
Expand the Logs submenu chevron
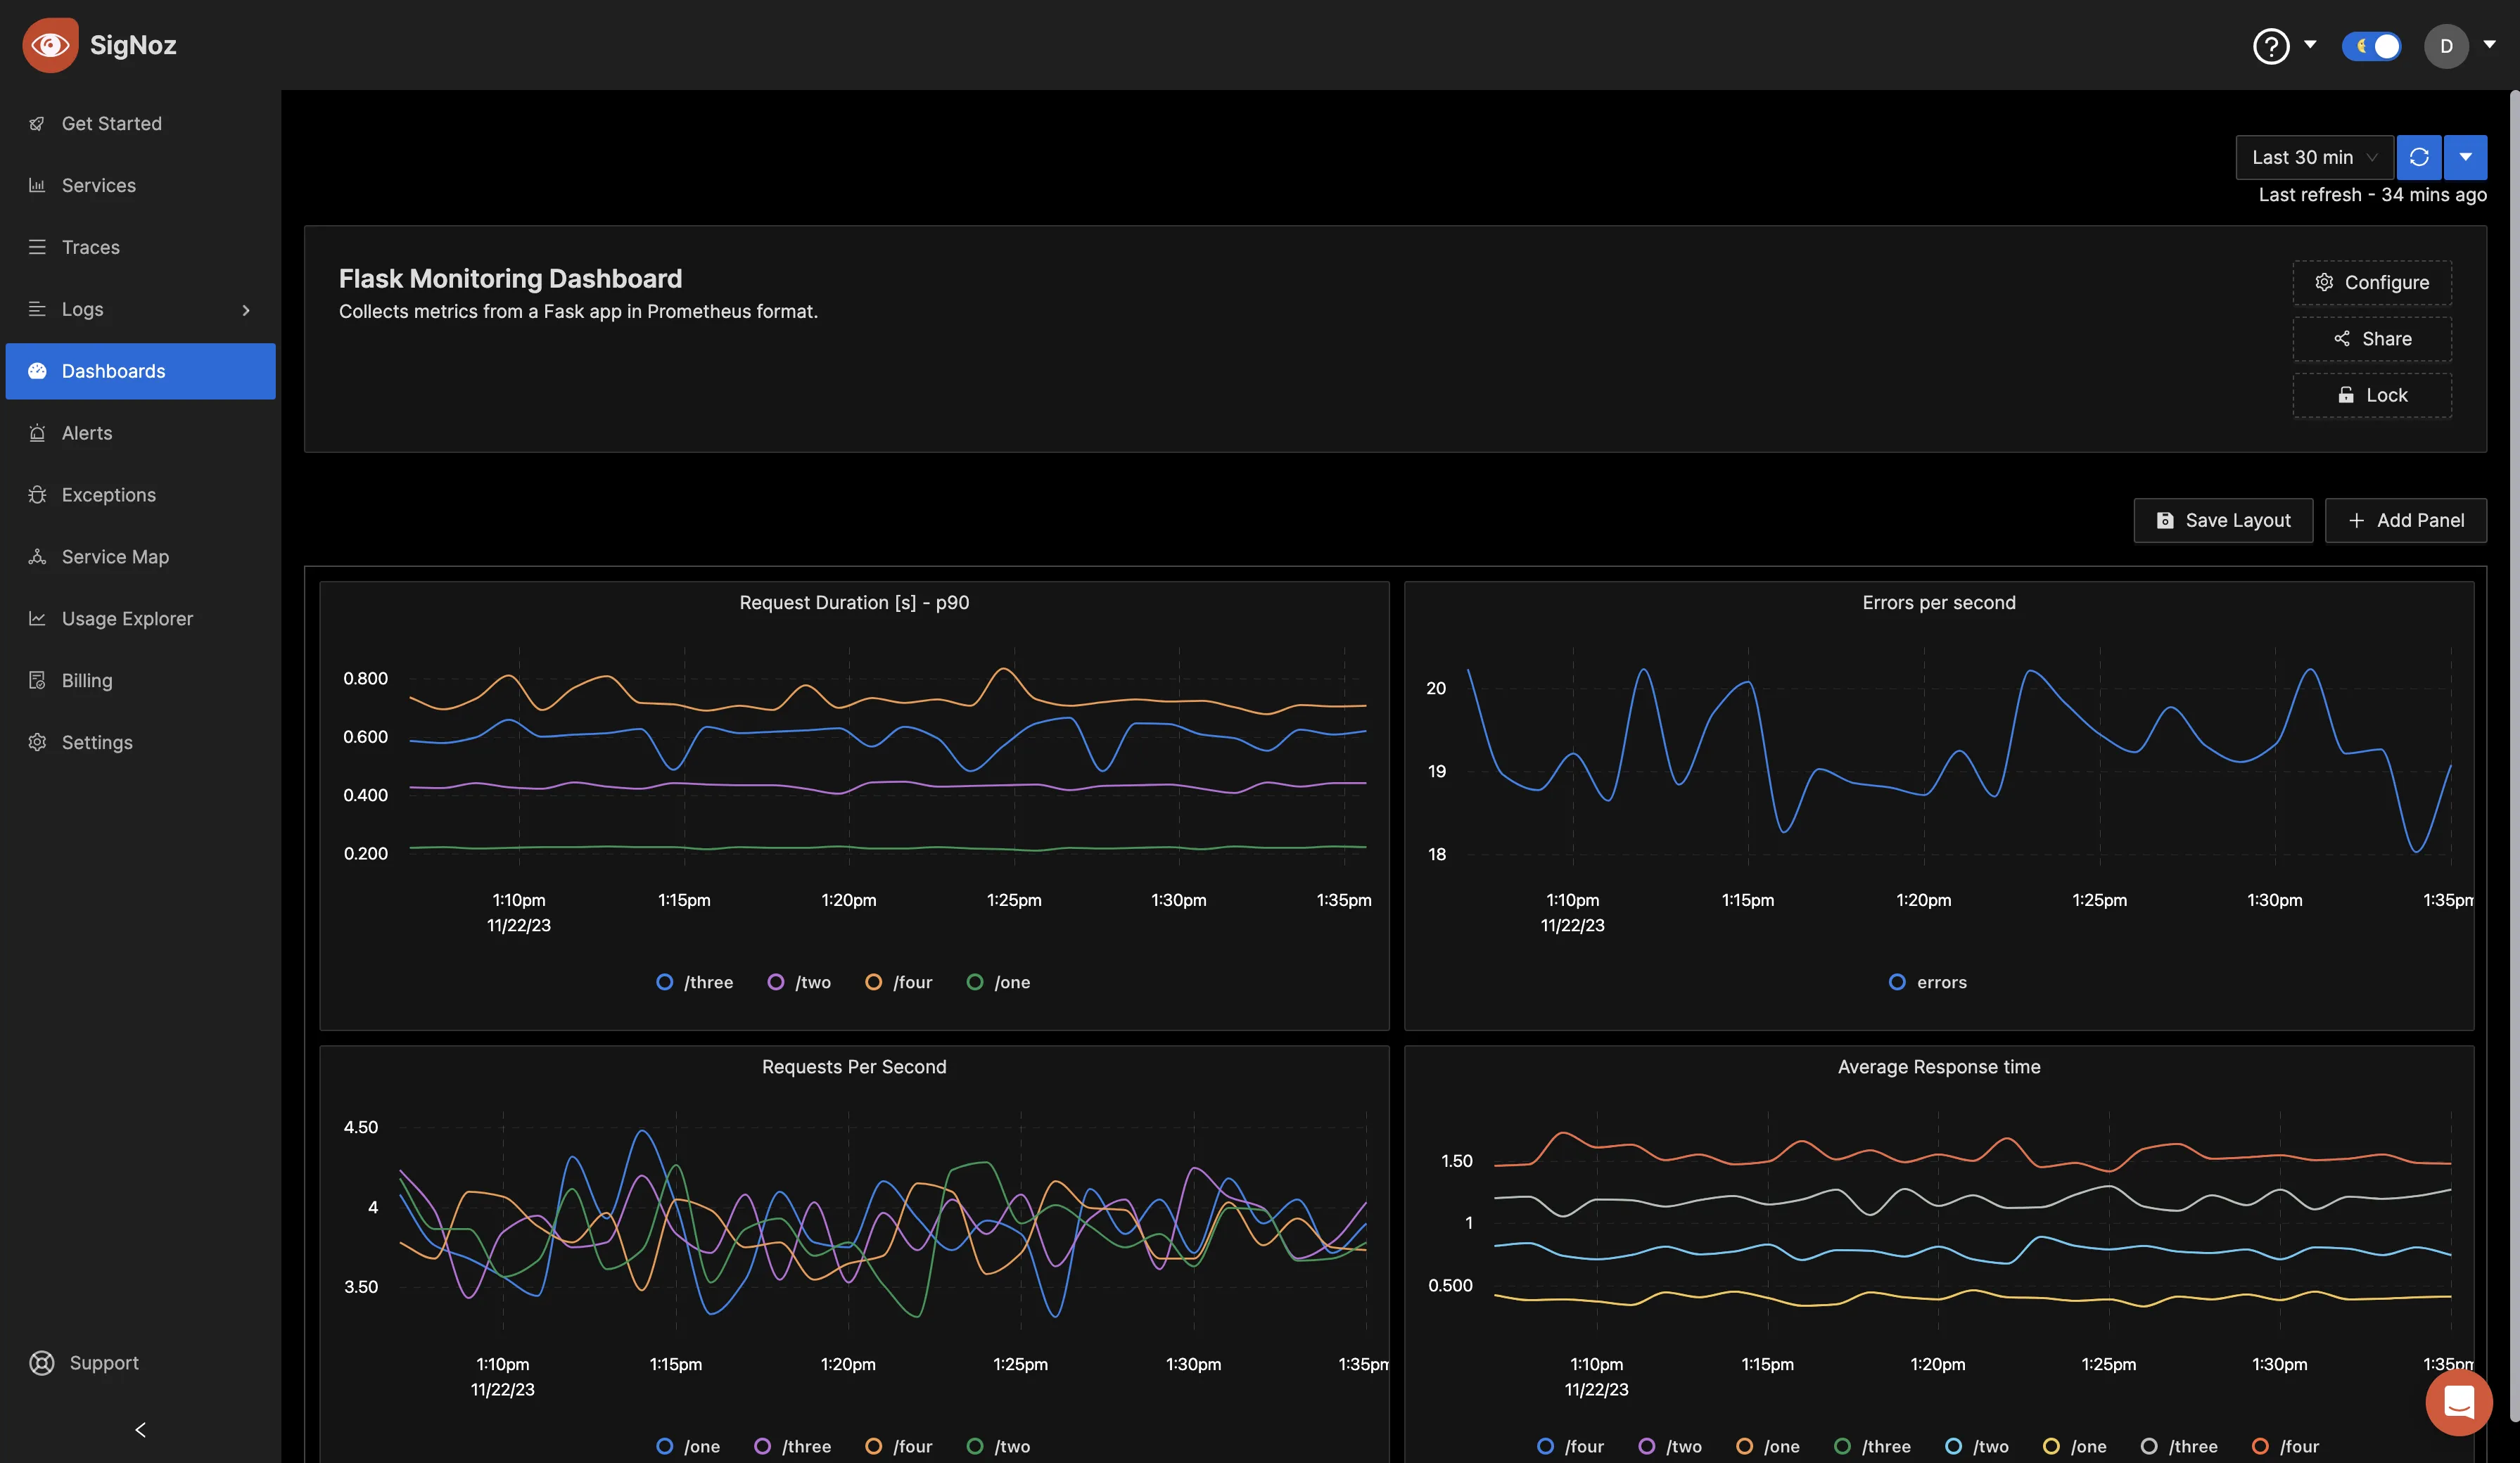246,310
